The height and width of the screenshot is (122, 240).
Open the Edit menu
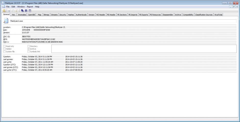click(x=13, y=7)
